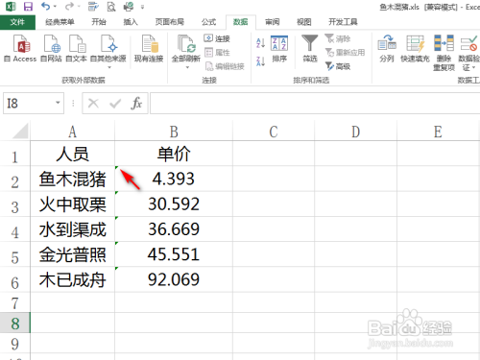
Task: Sort descending Z to A
Action: 261,60
